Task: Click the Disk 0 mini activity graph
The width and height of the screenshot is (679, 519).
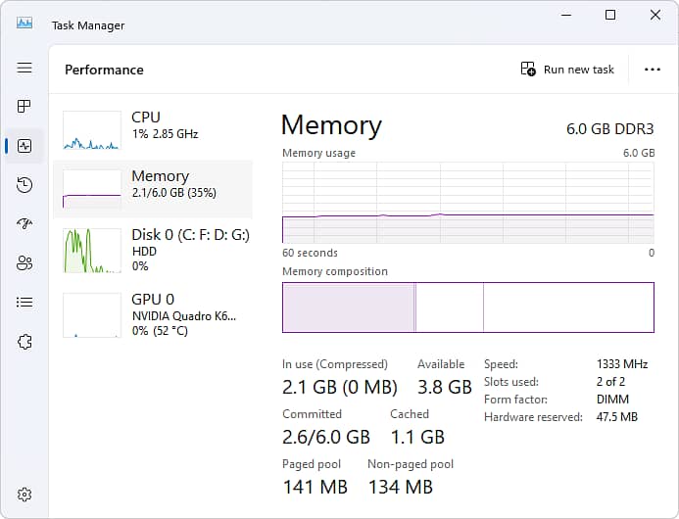Action: (92, 251)
